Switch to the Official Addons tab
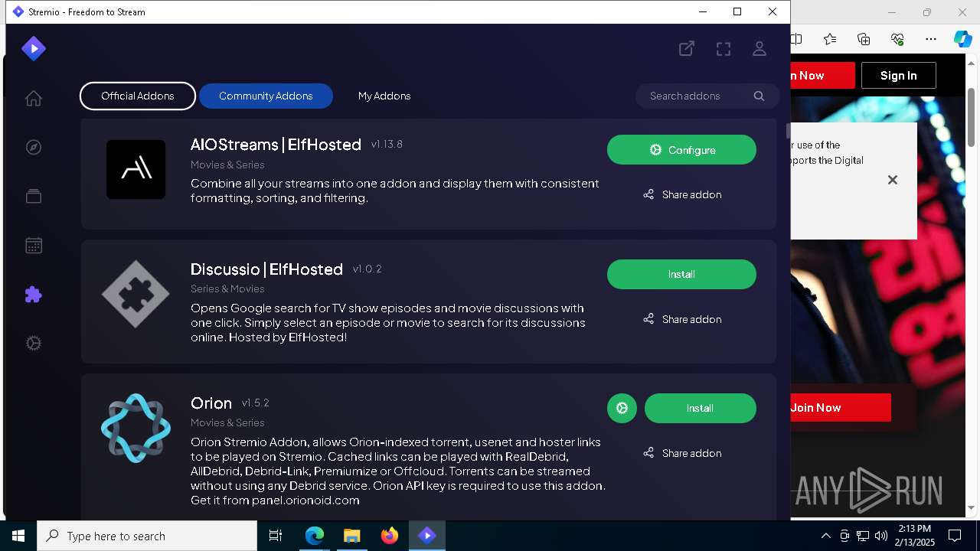 138,96
